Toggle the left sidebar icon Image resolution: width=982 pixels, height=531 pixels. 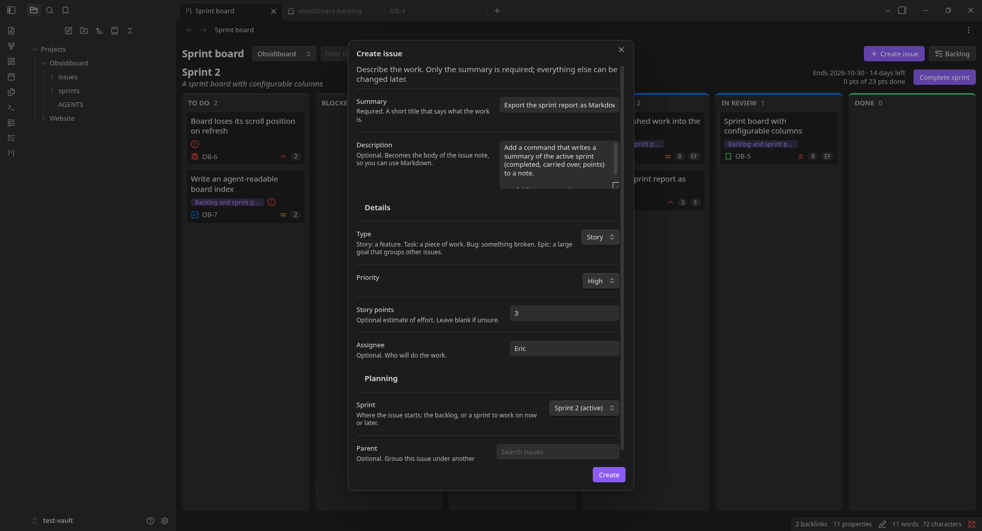[x=11, y=10]
